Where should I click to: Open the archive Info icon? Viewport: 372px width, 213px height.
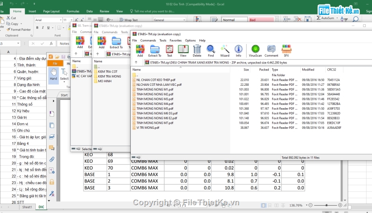click(x=238, y=51)
